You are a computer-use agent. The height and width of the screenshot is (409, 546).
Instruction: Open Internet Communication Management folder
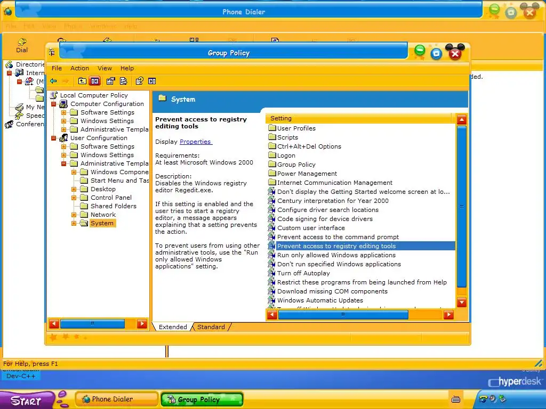point(334,183)
